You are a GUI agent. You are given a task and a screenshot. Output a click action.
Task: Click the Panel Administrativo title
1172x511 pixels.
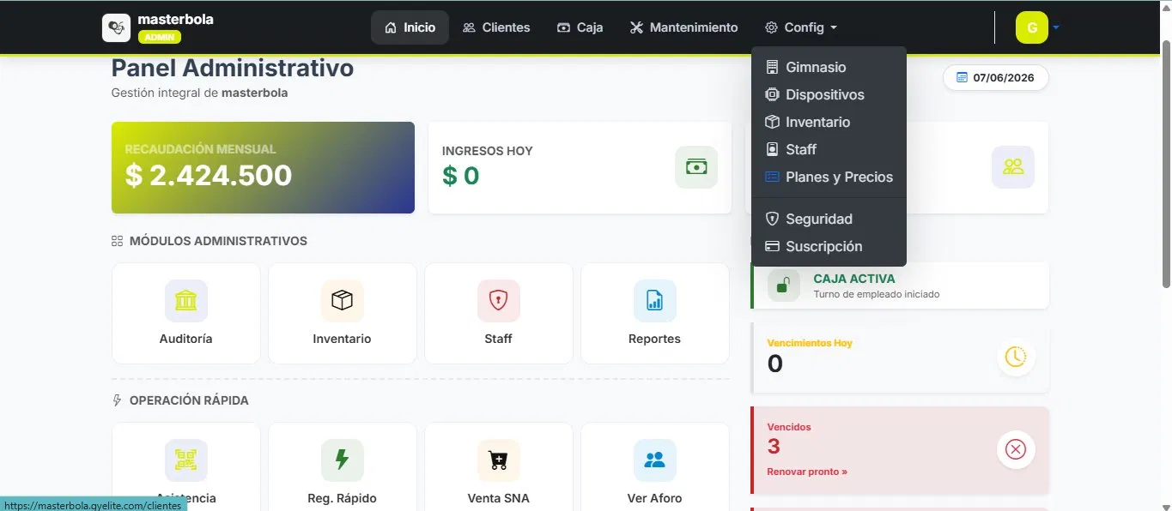pos(233,68)
